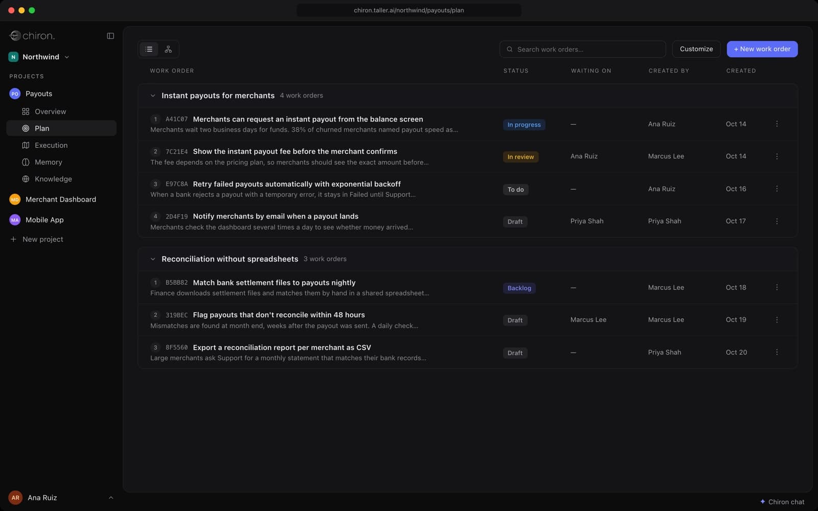The width and height of the screenshot is (818, 511).
Task: Click the search magnifier icon
Action: click(x=510, y=49)
